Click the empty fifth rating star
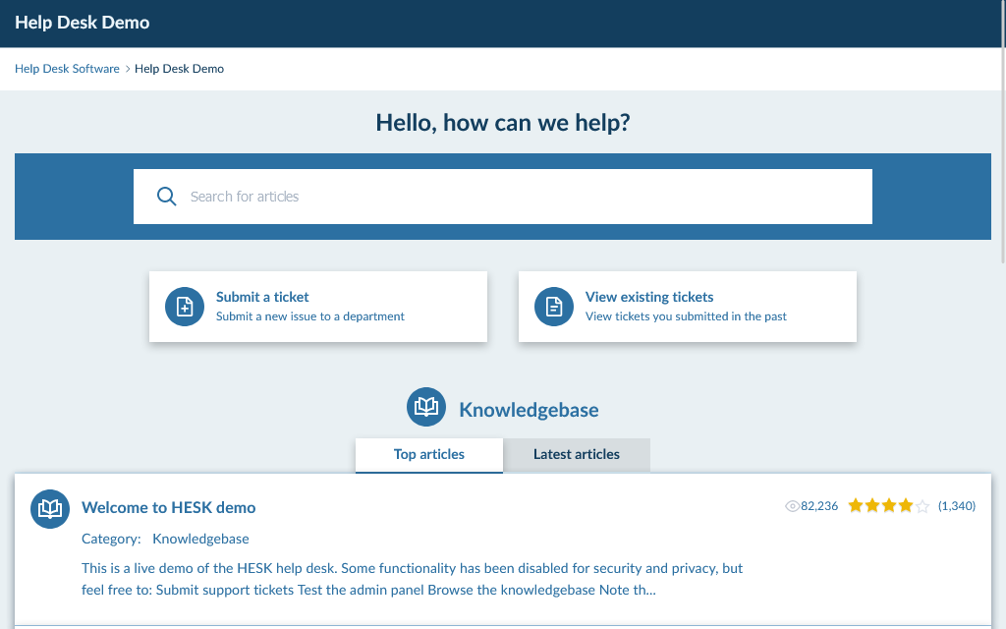This screenshot has height=629, width=1006. (x=922, y=506)
